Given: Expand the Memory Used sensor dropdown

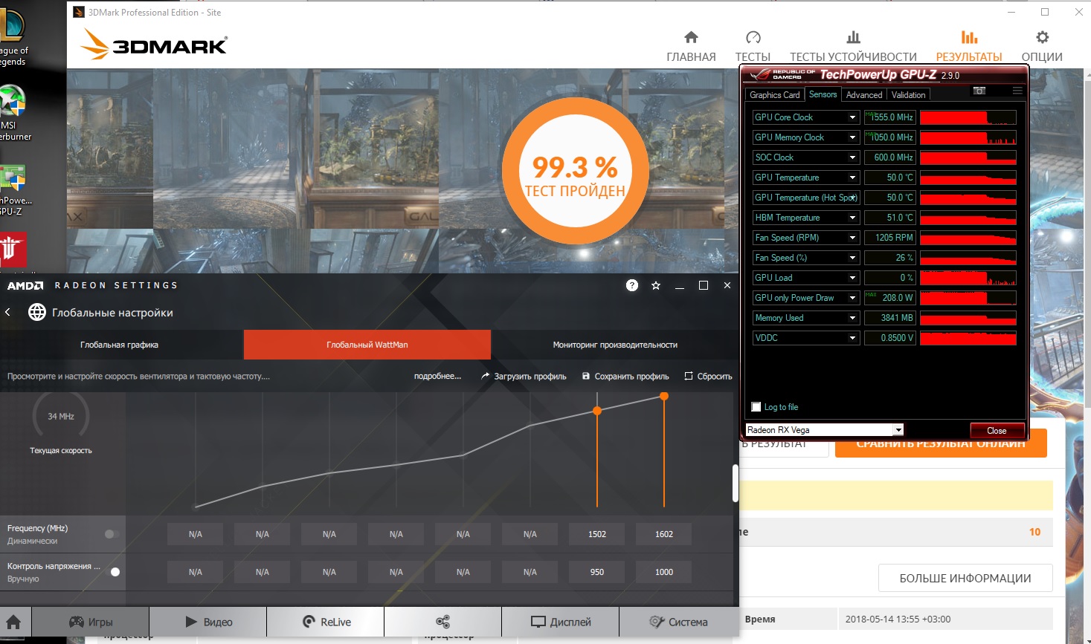Looking at the screenshot, I should tap(852, 318).
